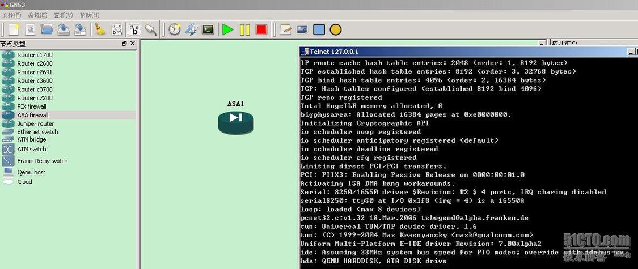Screen dimensions: 638x269
Task: Save the current topology
Action: [x=64, y=29]
